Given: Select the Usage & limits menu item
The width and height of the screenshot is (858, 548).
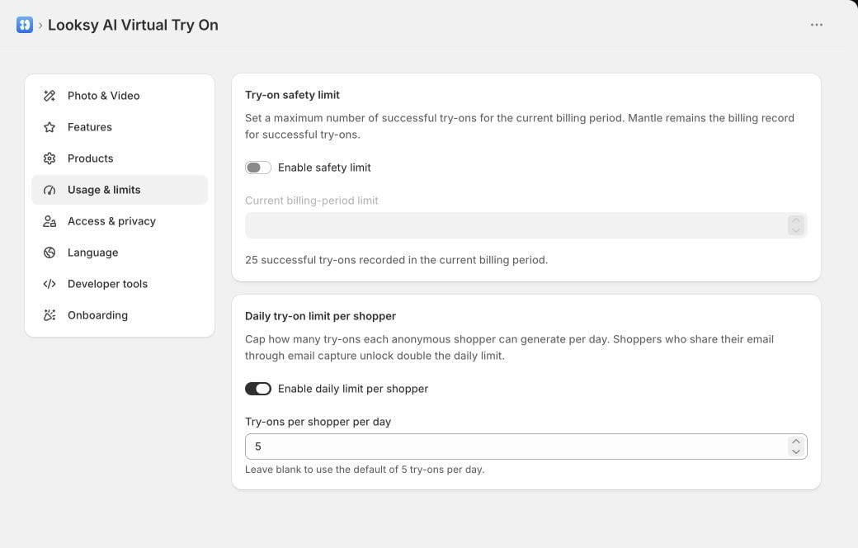Looking at the screenshot, I should (120, 190).
